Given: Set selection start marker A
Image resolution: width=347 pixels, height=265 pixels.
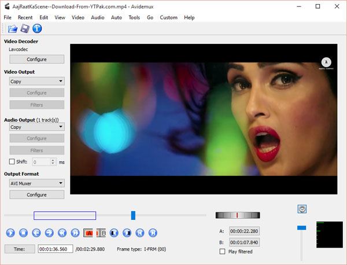Looking at the screenshot, I should 88,233.
